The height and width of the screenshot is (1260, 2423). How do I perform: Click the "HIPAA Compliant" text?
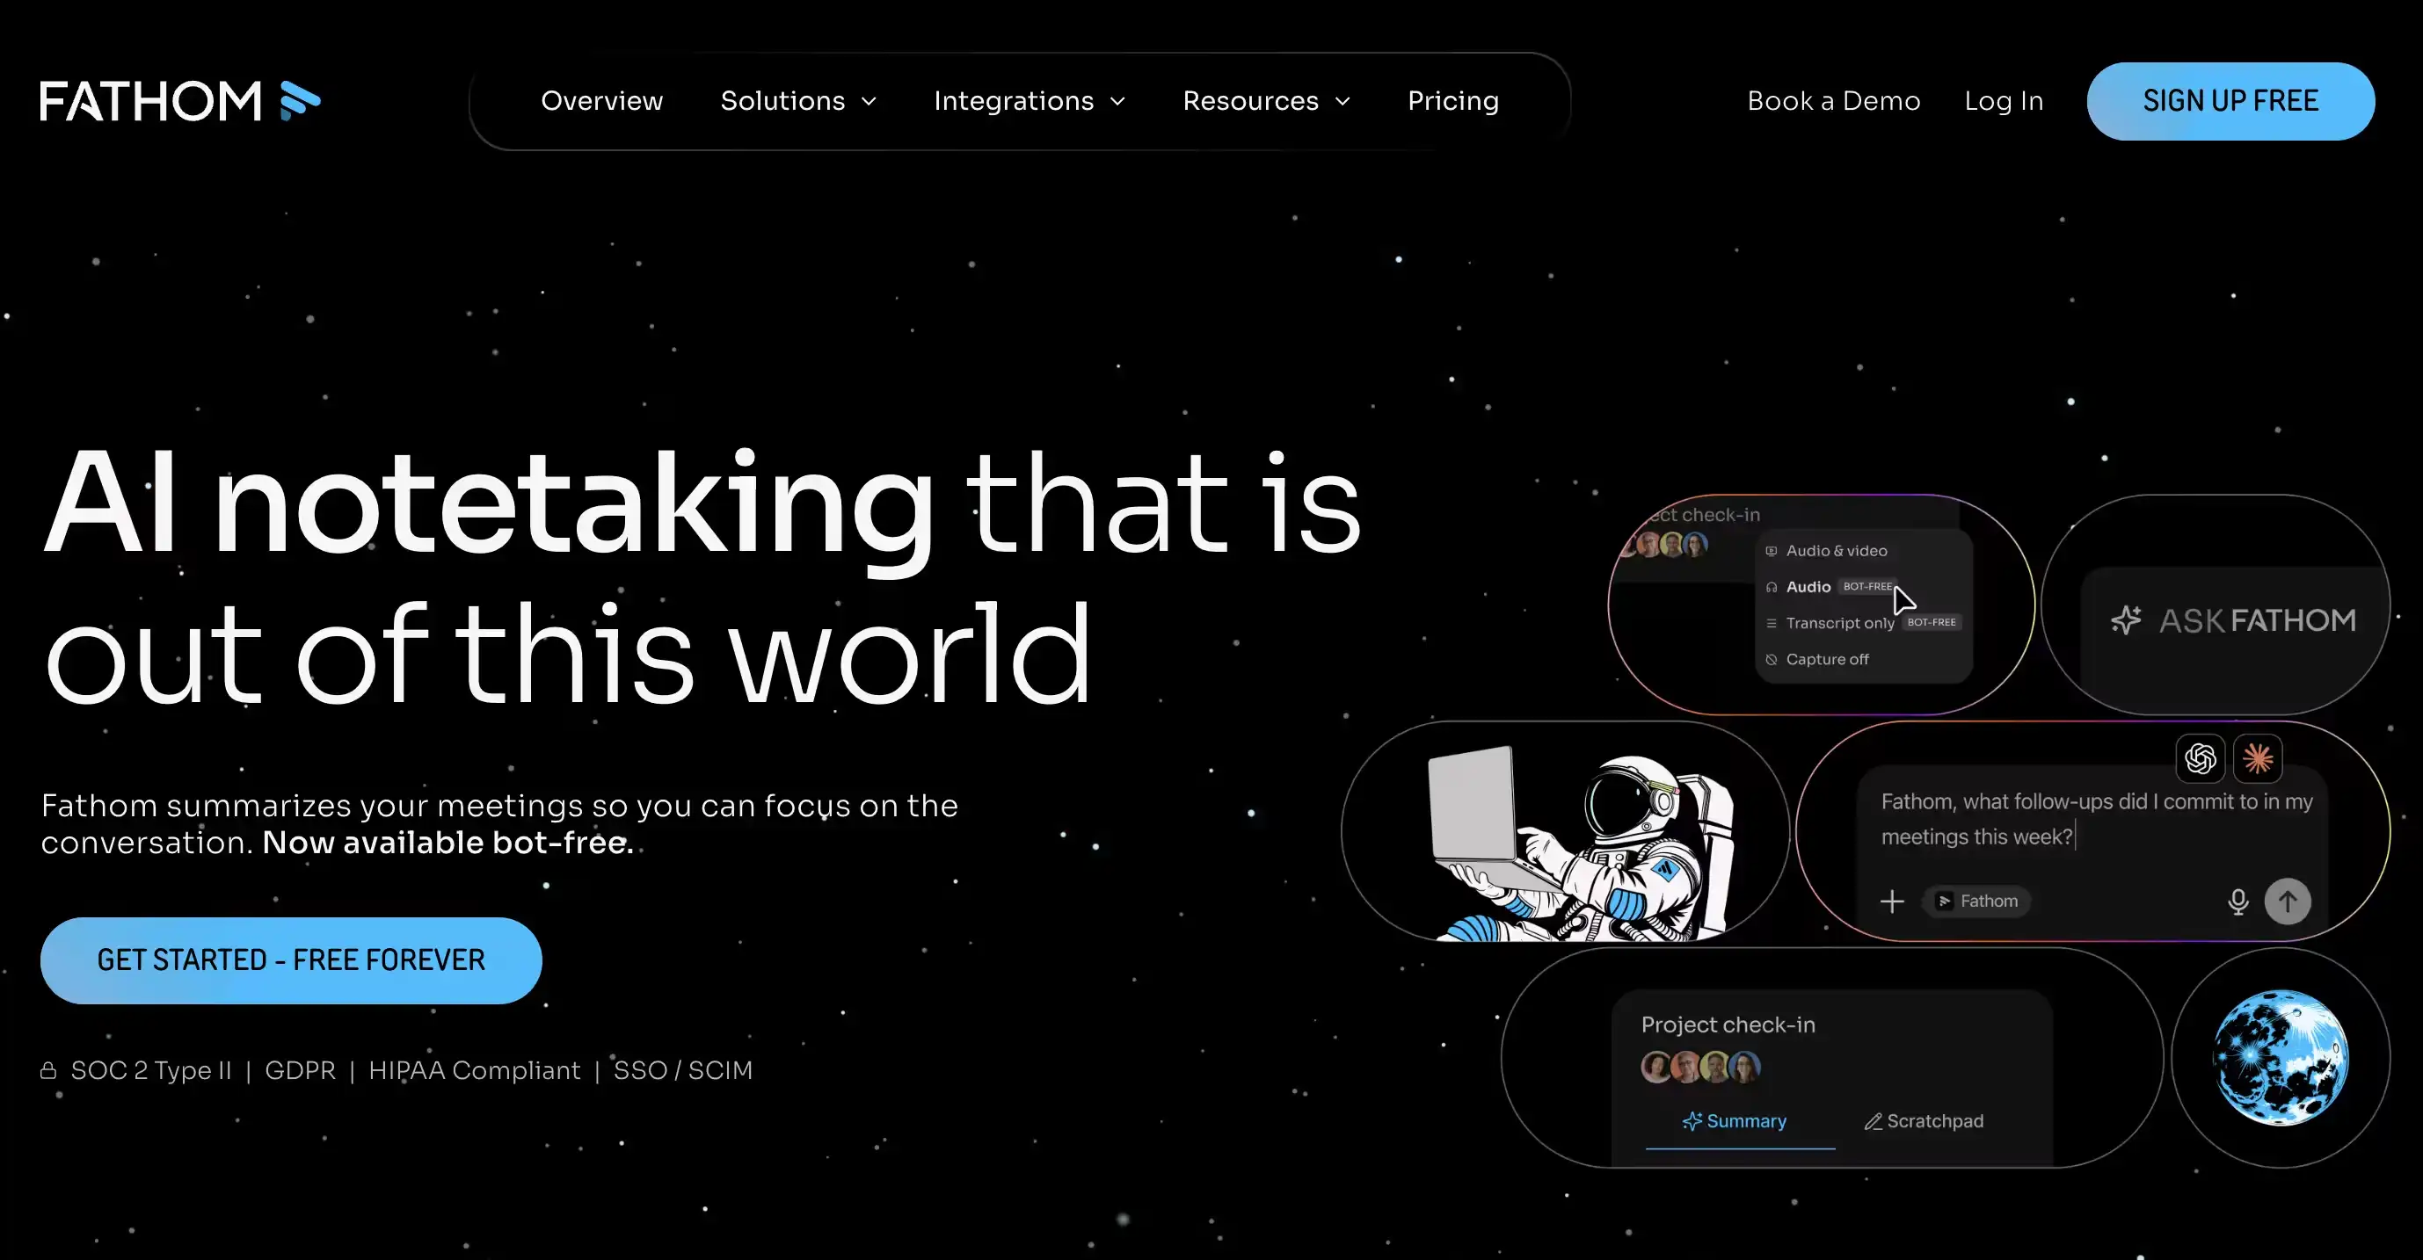474,1070
